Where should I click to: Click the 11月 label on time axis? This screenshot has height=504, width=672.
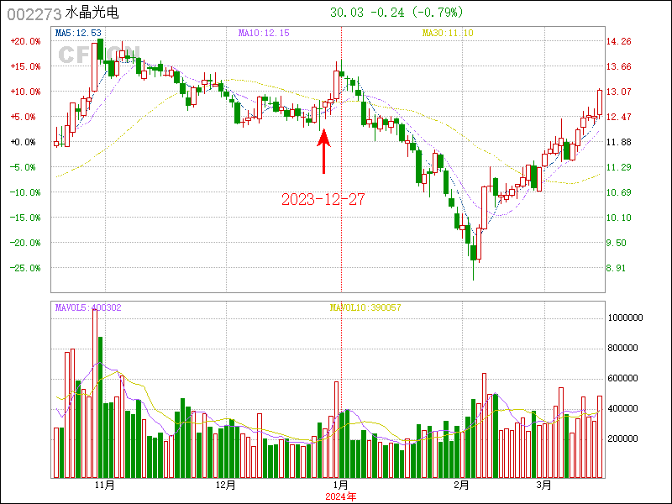(x=104, y=486)
